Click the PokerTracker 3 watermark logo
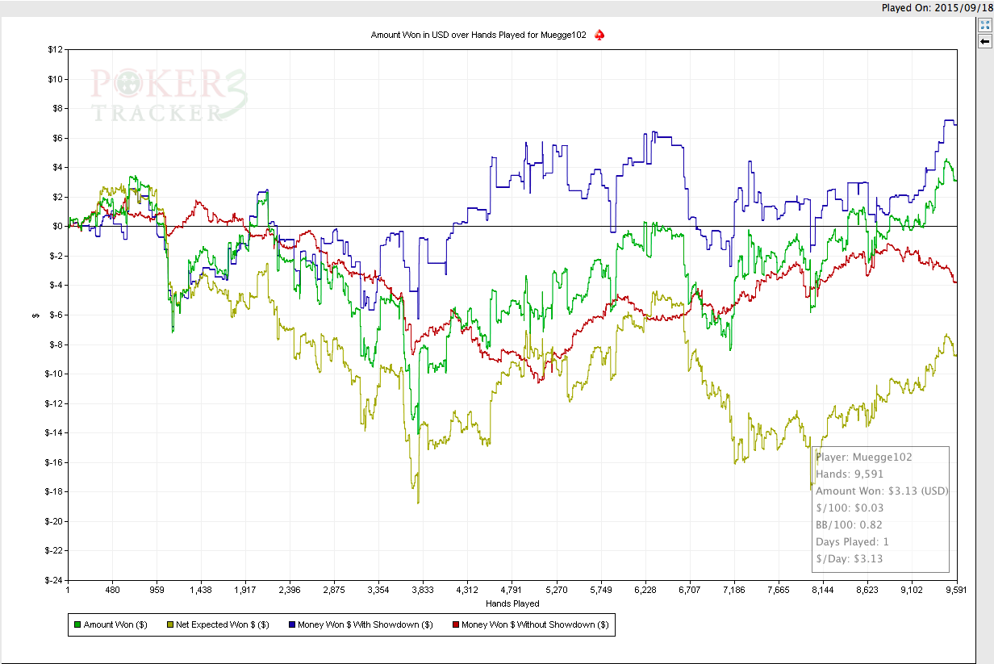994x664 pixels. [168, 95]
